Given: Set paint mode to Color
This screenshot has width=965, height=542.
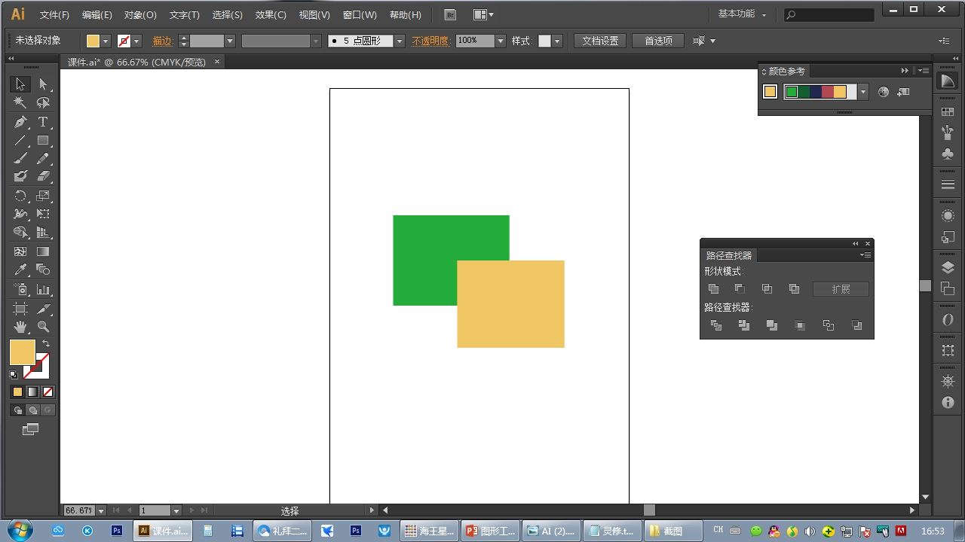Looking at the screenshot, I should (17, 392).
